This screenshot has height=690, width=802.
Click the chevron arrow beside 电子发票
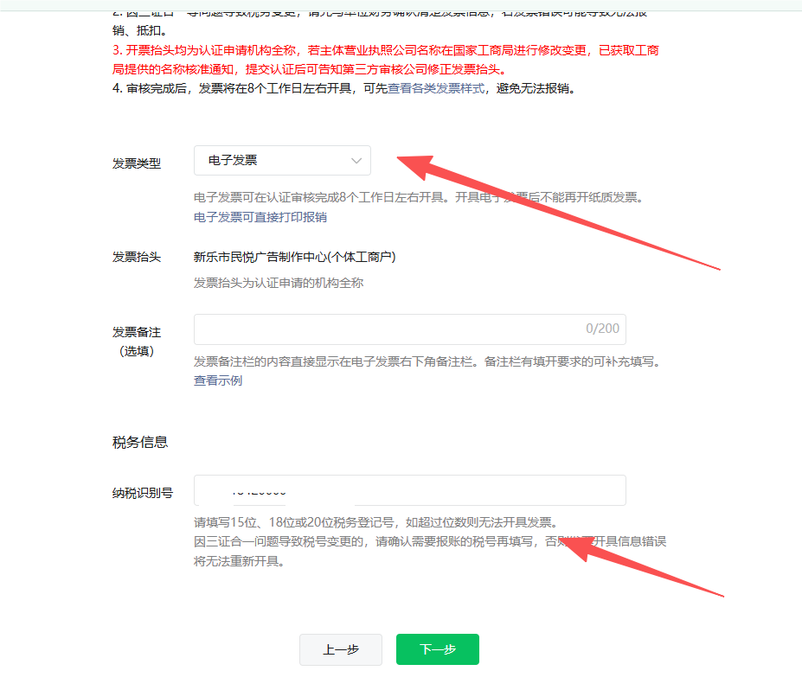pyautogui.click(x=356, y=160)
